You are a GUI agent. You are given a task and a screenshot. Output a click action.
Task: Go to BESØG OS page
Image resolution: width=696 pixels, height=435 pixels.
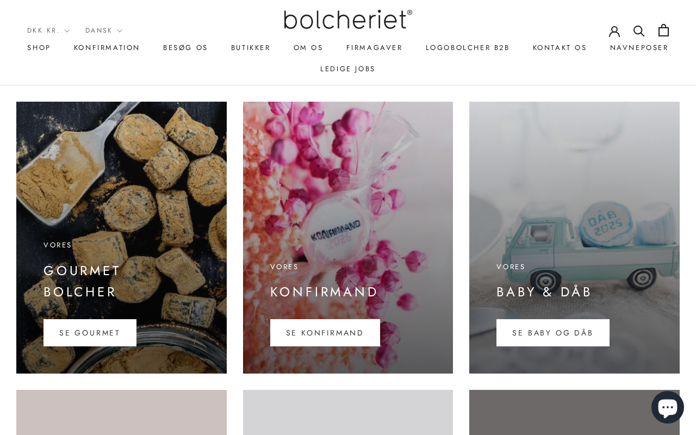coord(185,47)
